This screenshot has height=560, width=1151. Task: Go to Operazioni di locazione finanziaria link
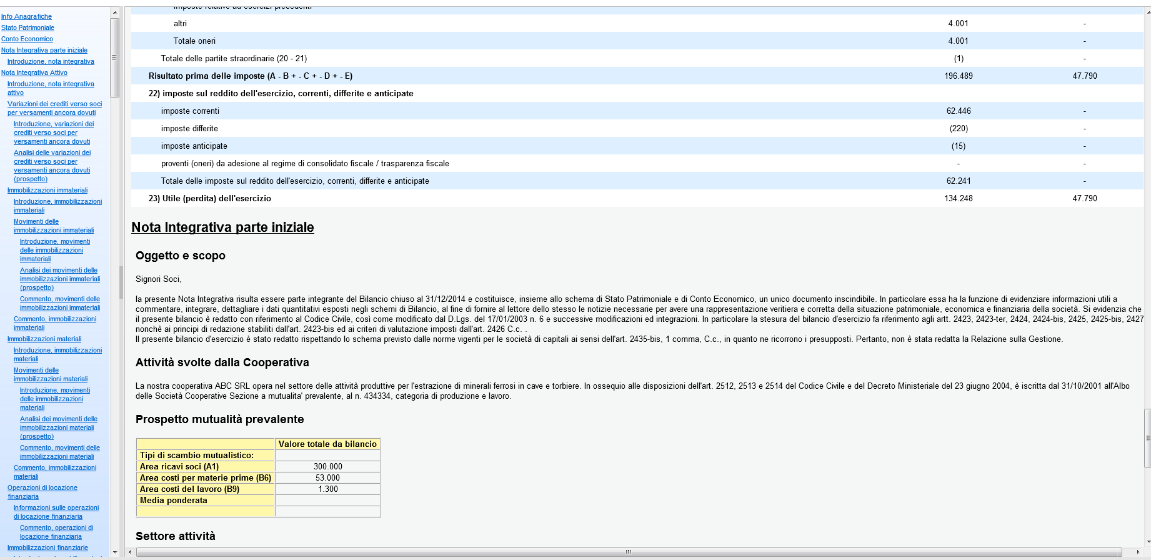click(x=42, y=492)
